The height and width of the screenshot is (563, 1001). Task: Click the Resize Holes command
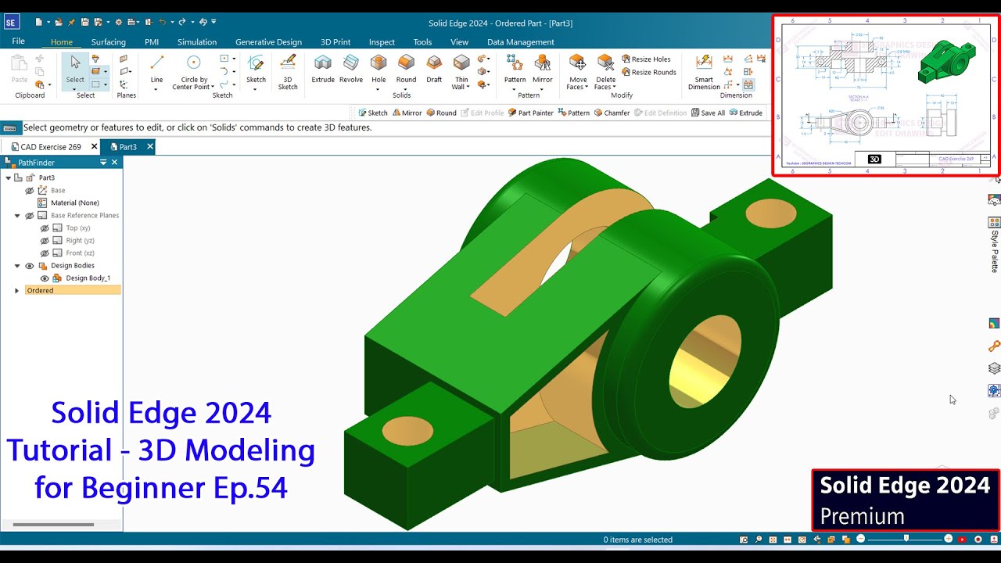[646, 59]
